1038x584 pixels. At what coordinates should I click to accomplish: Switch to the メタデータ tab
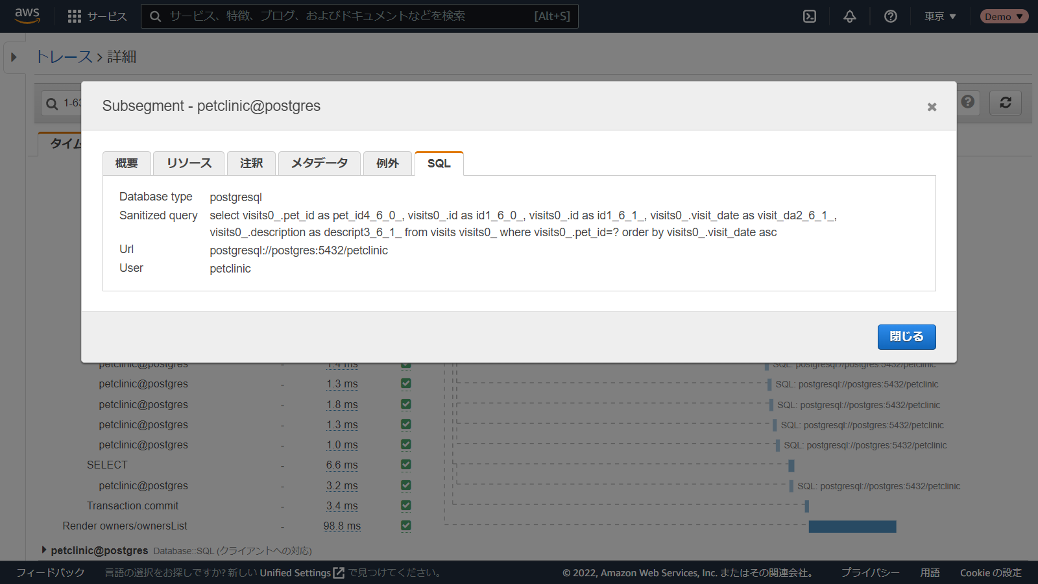point(319,164)
